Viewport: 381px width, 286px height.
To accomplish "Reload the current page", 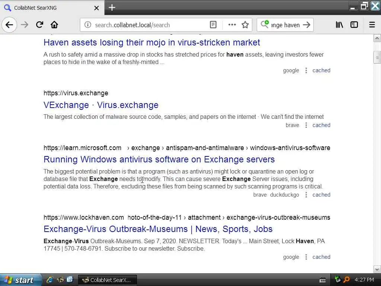I will pyautogui.click(x=39, y=25).
